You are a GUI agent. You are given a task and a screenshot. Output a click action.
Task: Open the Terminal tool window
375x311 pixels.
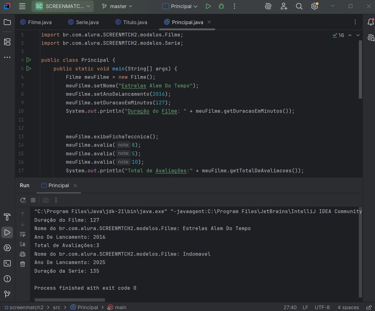tap(7, 263)
